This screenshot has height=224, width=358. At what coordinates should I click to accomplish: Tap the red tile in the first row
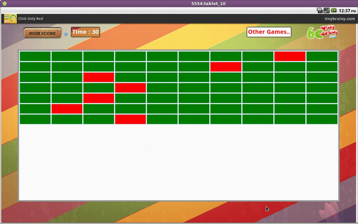(x=290, y=56)
